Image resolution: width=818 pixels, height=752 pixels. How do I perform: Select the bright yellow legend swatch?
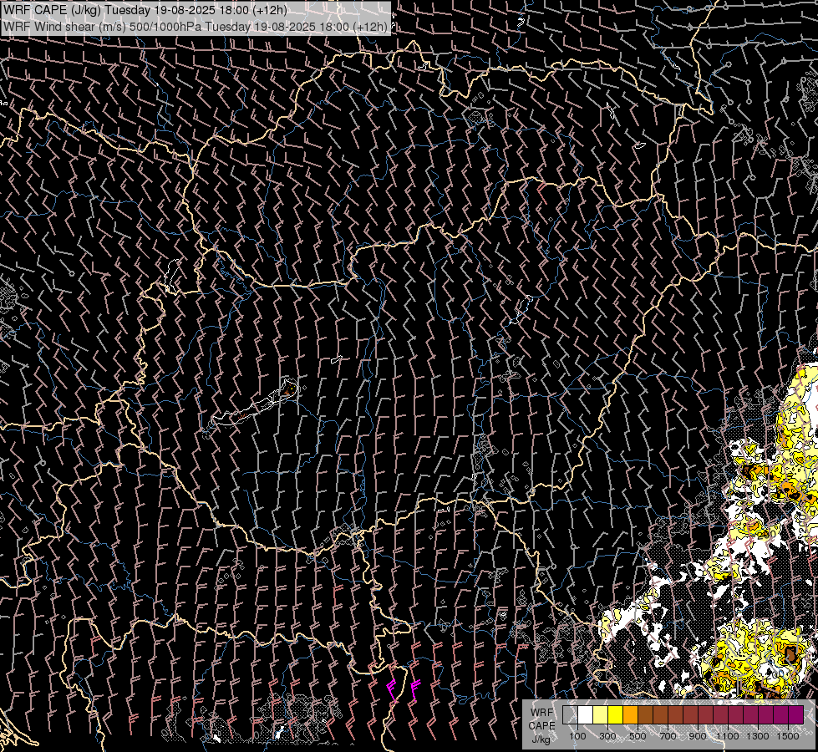615,714
